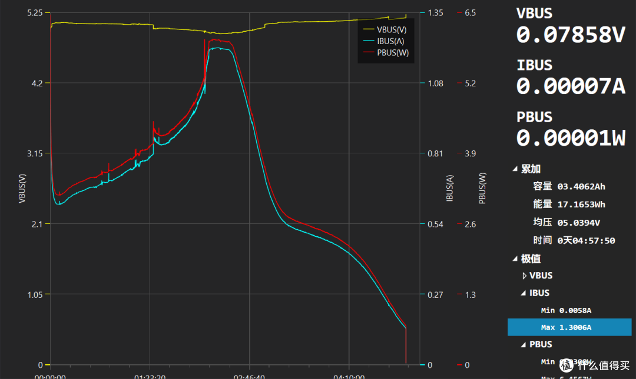
Task: Click the 00:00:00 time axis label
Action: 50,377
